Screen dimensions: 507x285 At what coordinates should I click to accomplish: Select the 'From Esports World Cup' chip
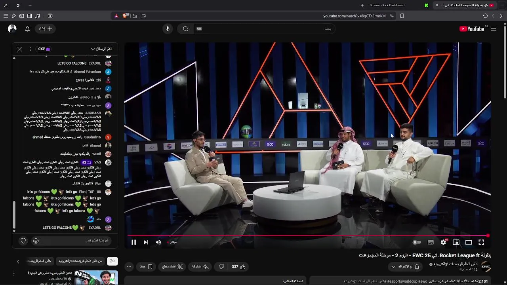click(x=80, y=261)
